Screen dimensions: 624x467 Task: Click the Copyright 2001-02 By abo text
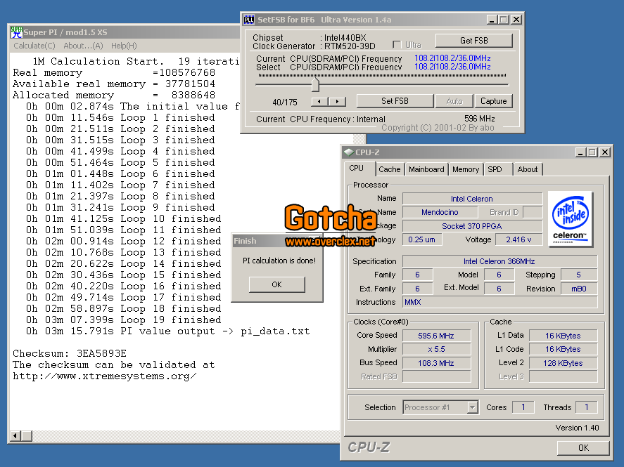pos(438,128)
